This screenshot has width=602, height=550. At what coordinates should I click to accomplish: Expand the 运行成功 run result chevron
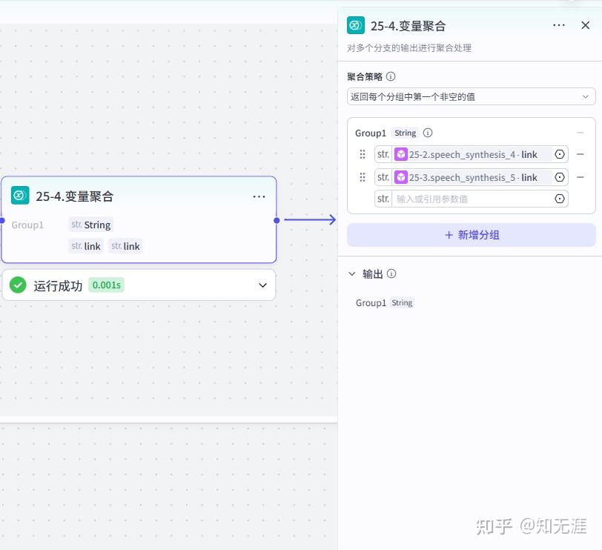262,285
